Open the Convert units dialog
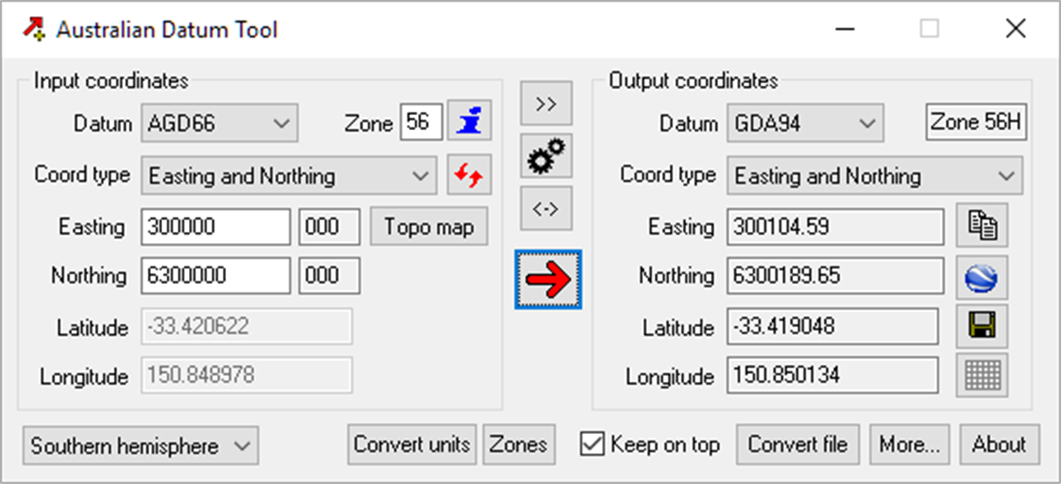 coord(411,445)
